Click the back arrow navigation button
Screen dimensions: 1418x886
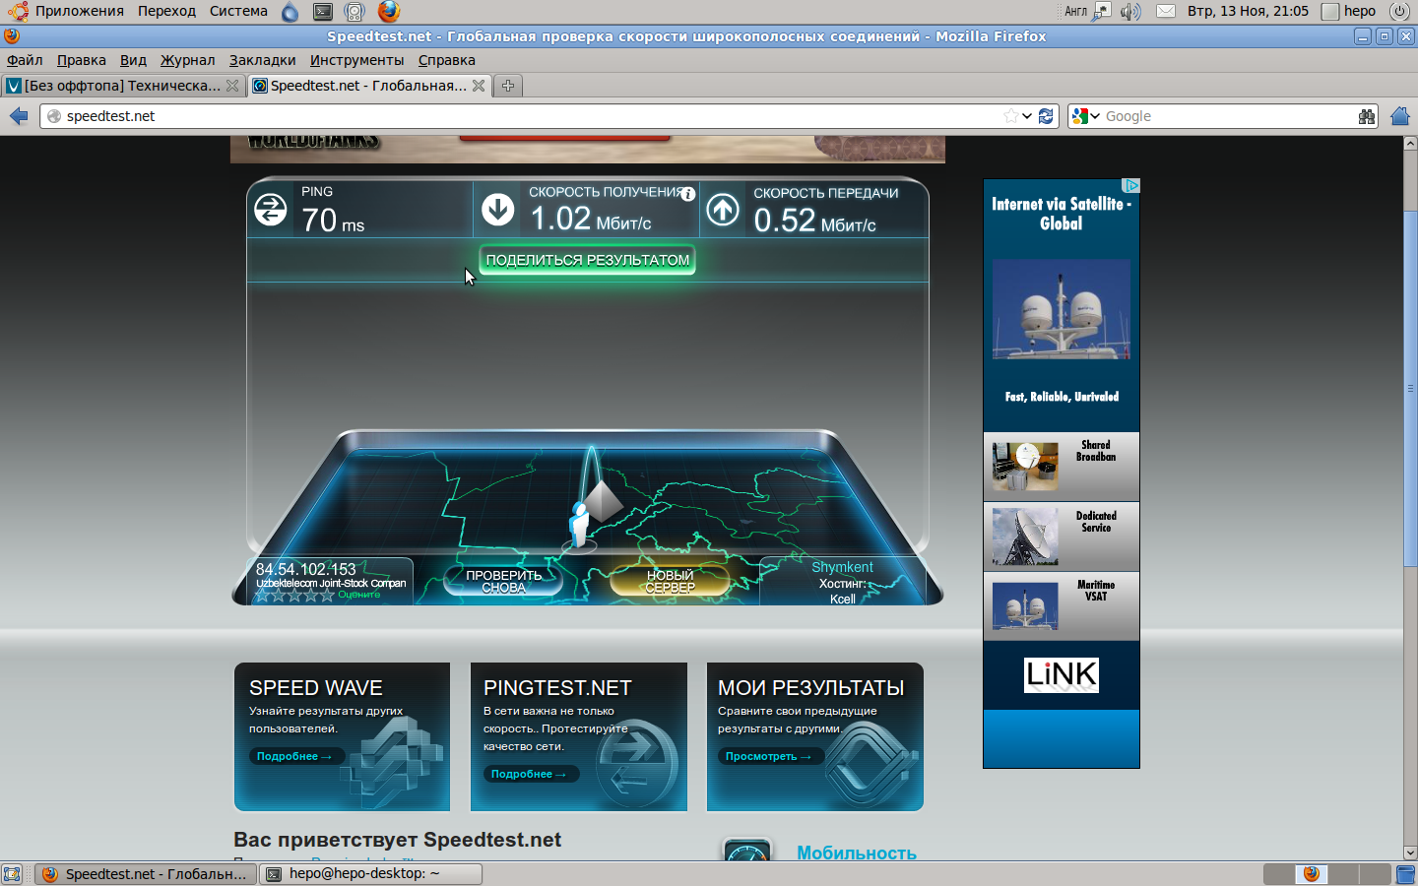pos(19,116)
